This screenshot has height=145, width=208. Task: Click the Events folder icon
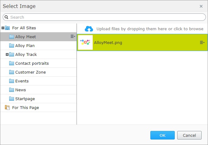(x=12, y=81)
